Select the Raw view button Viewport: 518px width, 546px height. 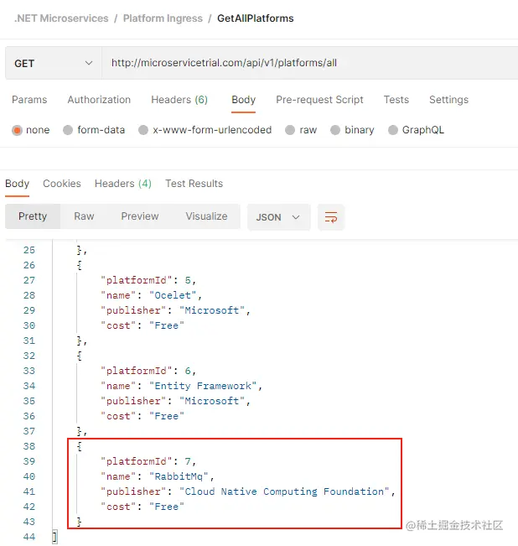[x=84, y=216]
